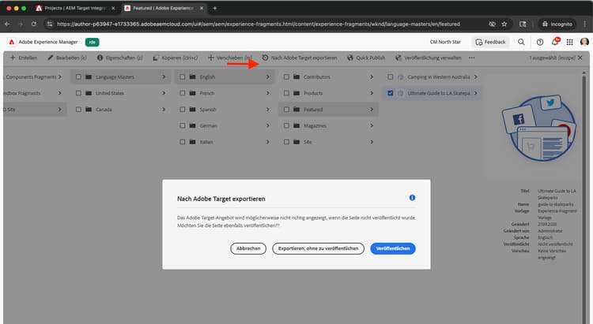The height and width of the screenshot is (324, 593).
Task: Click Verschieben action
Action: (230, 58)
